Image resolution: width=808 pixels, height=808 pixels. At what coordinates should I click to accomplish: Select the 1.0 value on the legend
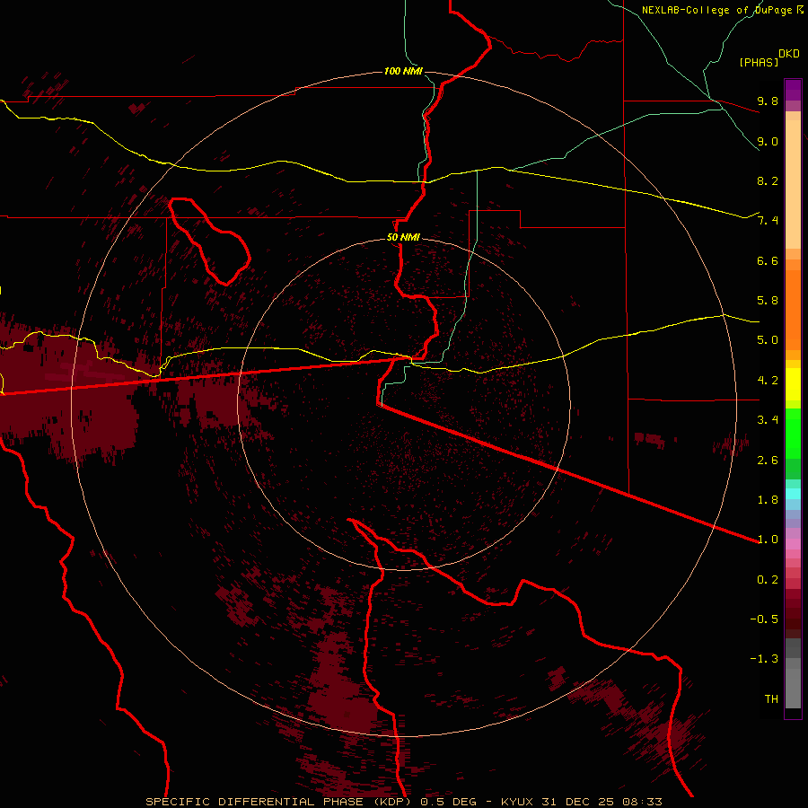[x=768, y=540]
